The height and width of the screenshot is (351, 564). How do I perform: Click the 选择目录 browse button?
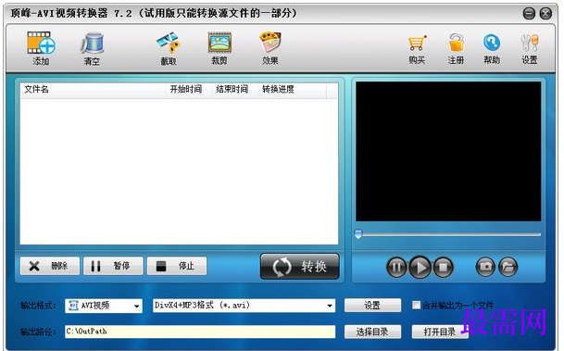(x=372, y=332)
